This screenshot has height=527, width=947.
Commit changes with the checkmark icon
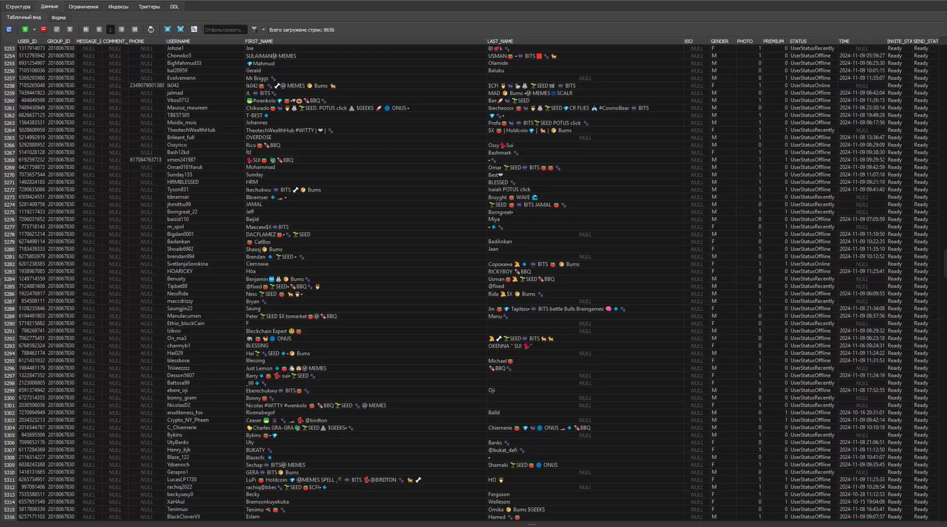(x=57, y=29)
